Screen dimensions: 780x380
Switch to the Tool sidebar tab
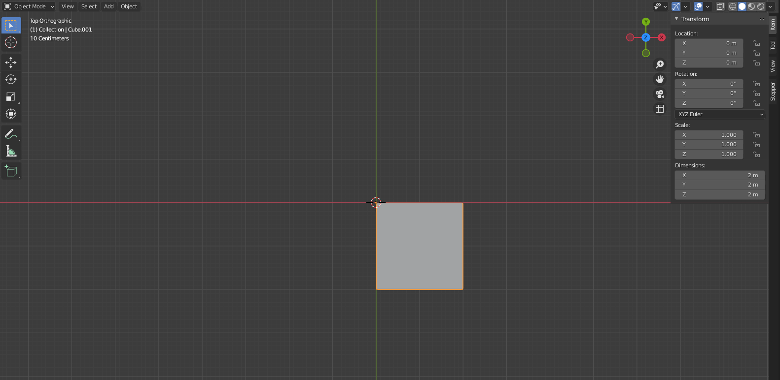pos(773,45)
